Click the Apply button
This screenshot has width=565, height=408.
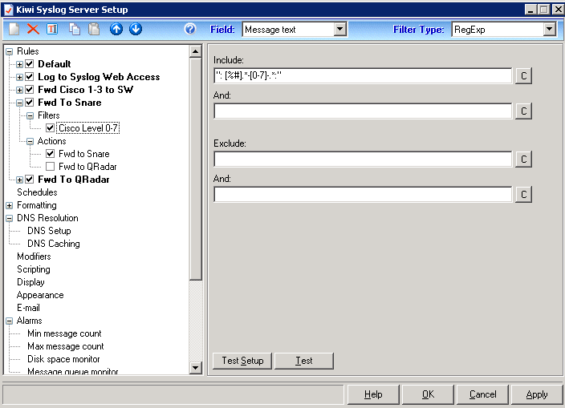537,394
